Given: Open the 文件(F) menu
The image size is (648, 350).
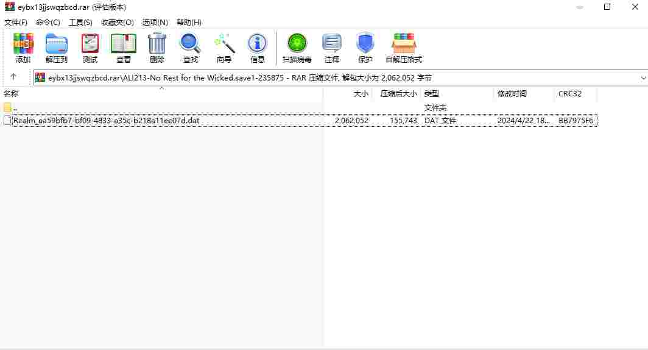Looking at the screenshot, I should [16, 23].
